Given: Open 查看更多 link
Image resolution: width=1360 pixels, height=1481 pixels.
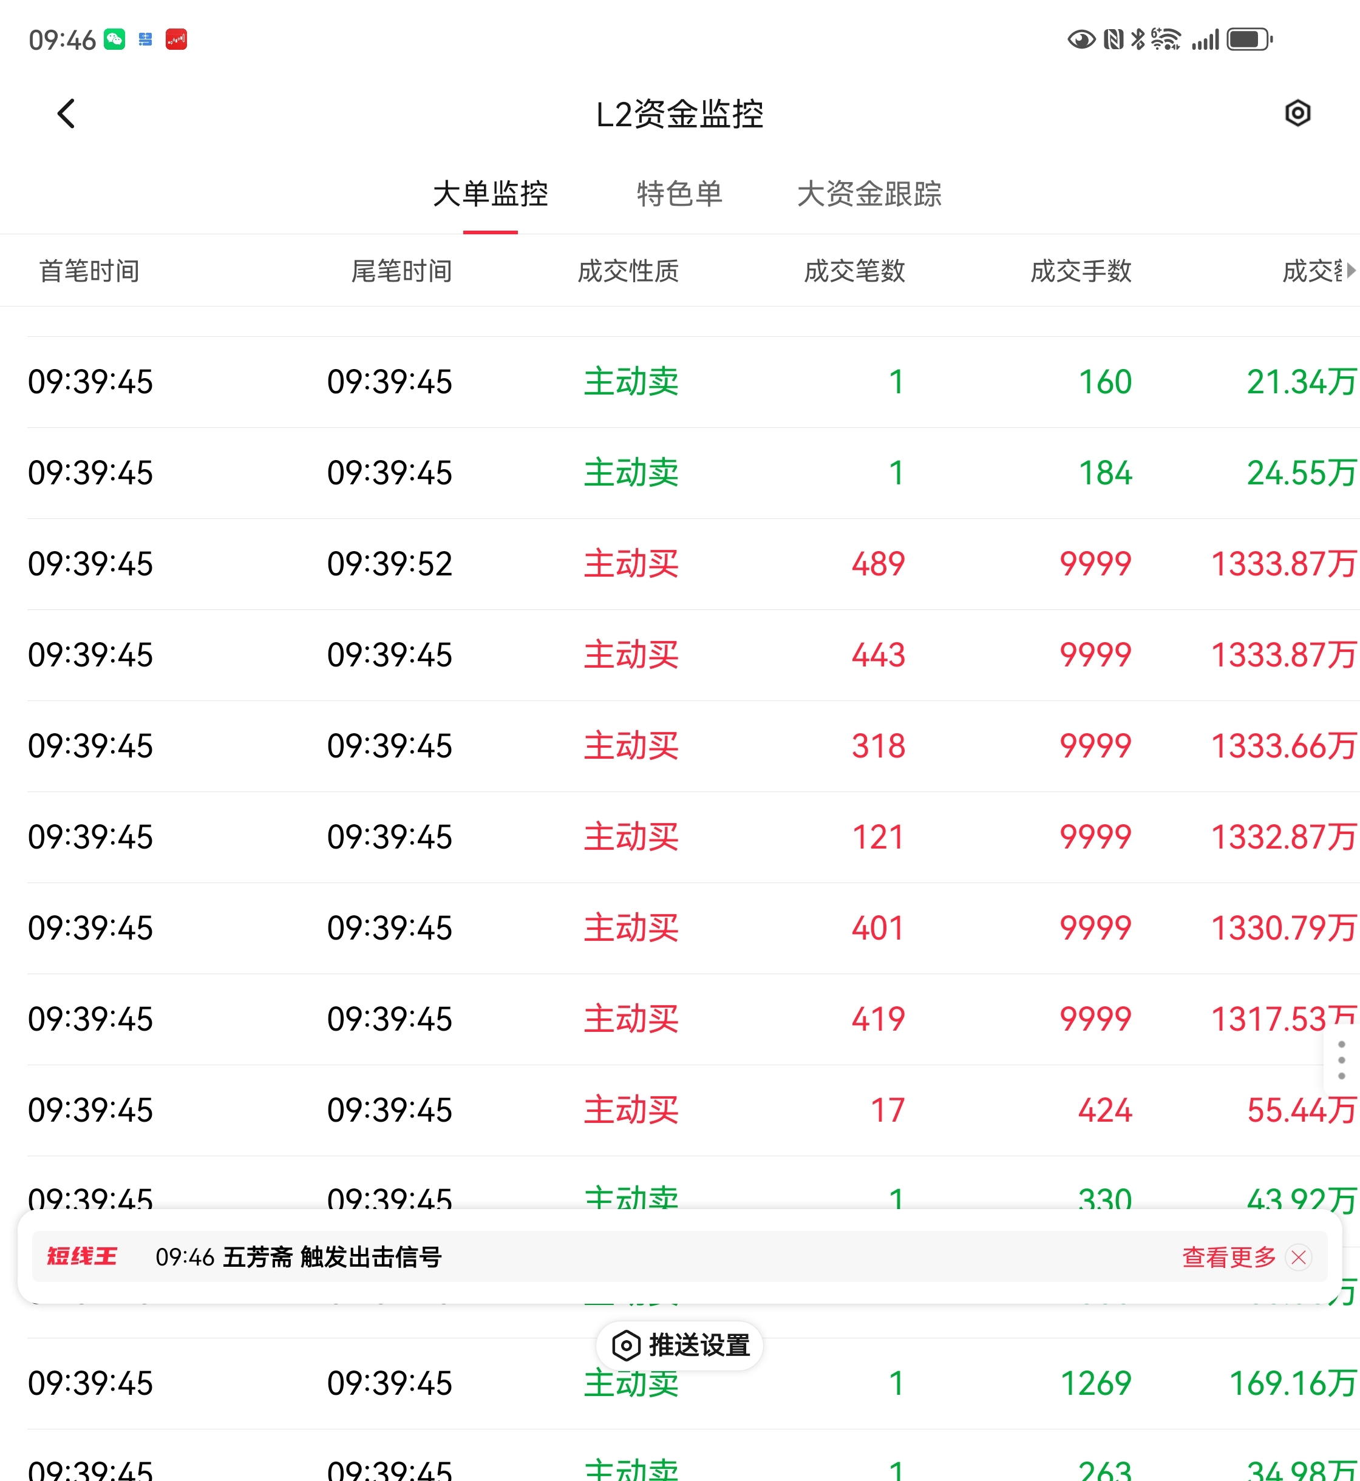Looking at the screenshot, I should 1228,1258.
